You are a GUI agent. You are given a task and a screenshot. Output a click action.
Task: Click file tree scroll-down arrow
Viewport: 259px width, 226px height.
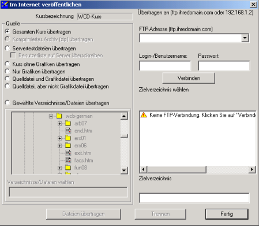pyautogui.click(x=124, y=171)
